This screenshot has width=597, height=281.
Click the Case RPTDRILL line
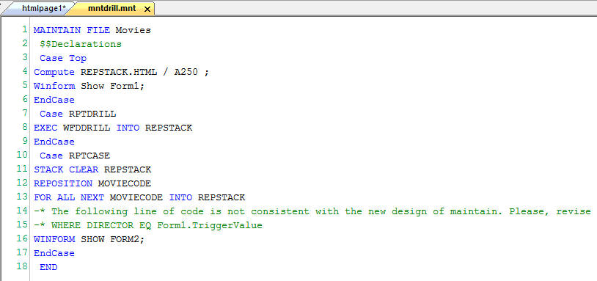tap(78, 114)
